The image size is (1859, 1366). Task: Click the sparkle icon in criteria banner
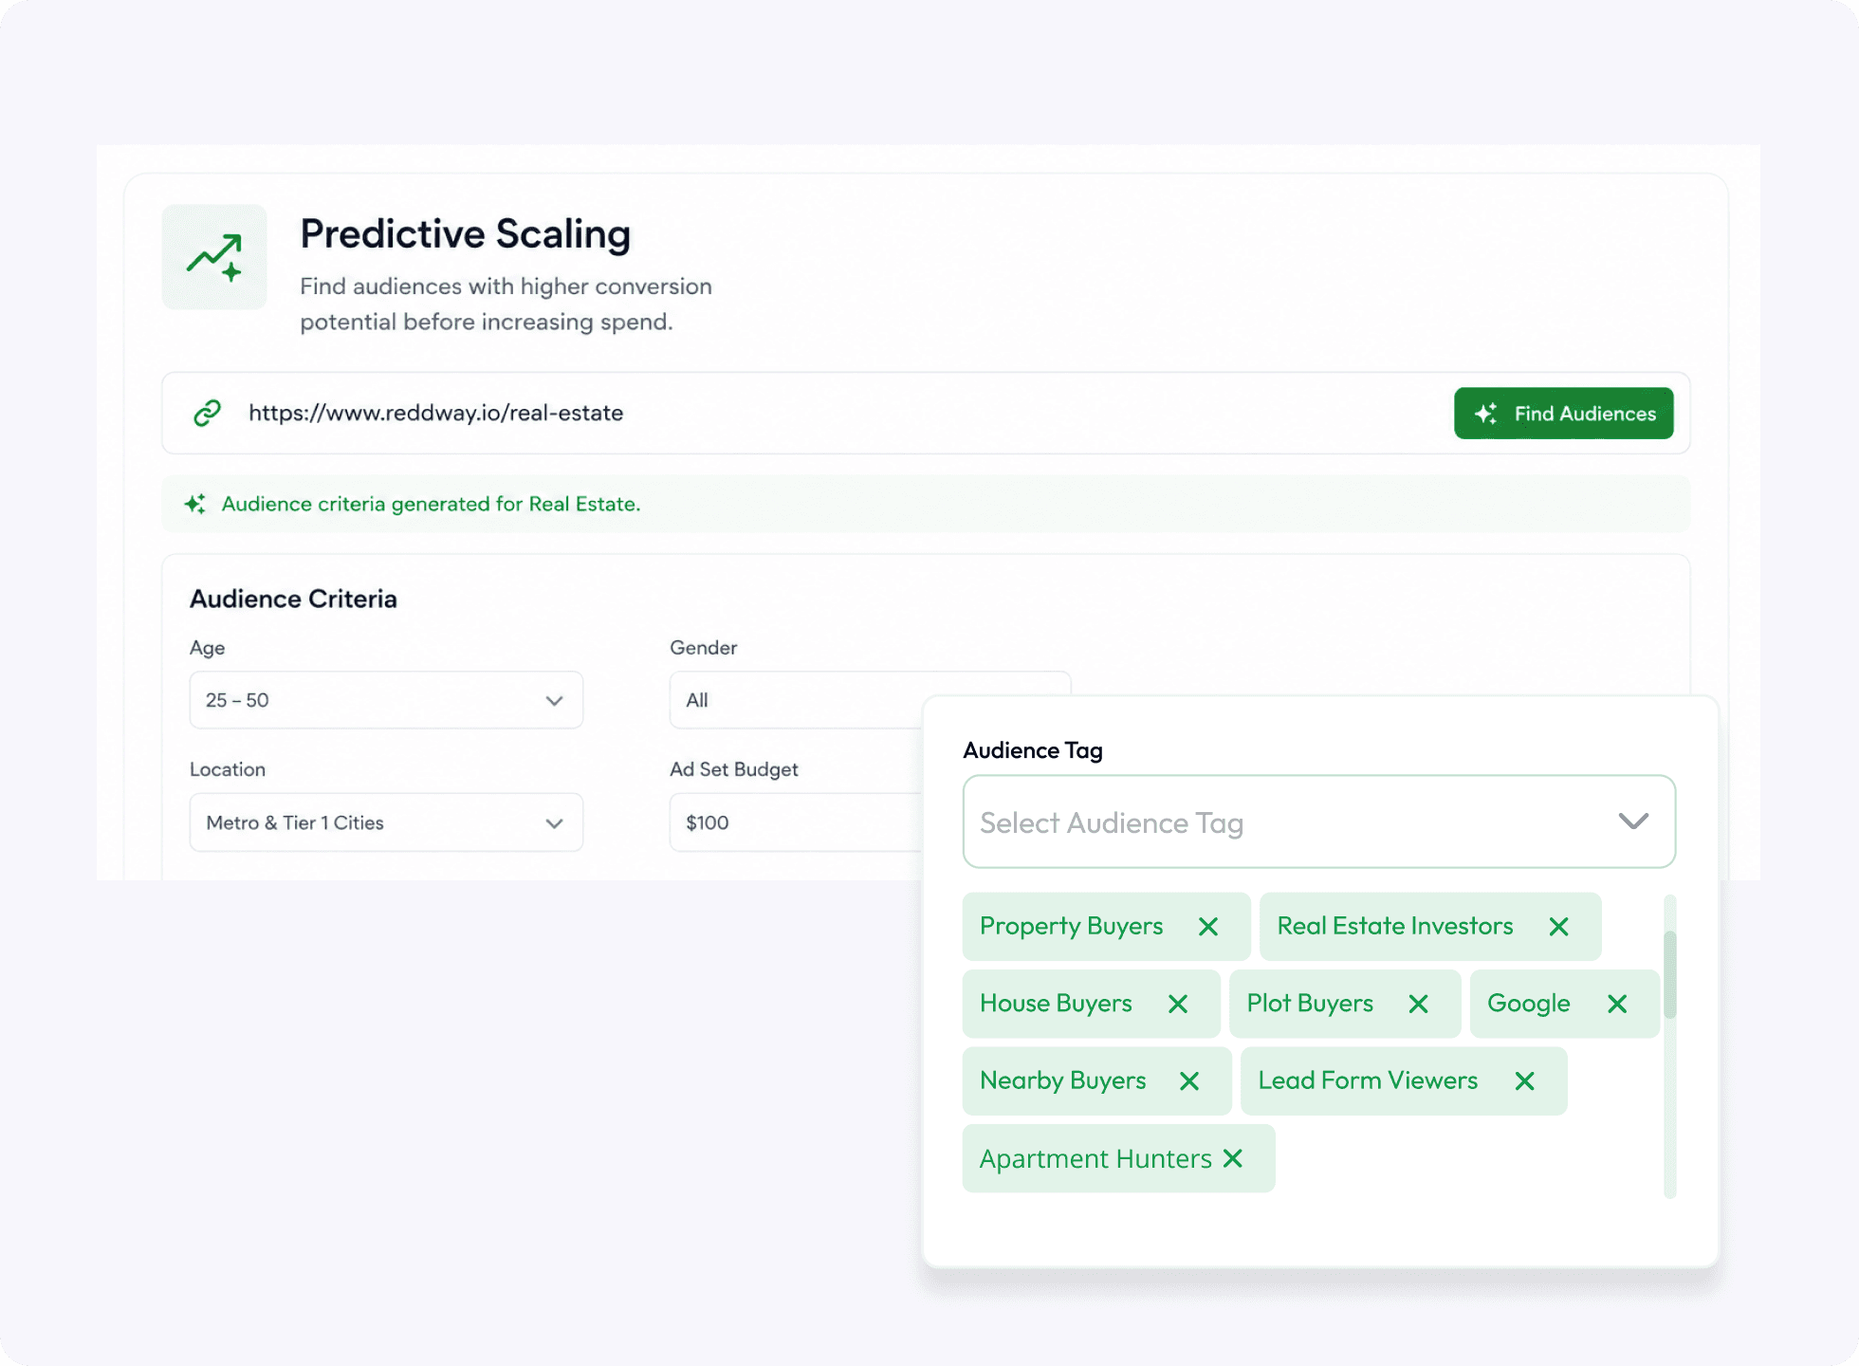[194, 504]
